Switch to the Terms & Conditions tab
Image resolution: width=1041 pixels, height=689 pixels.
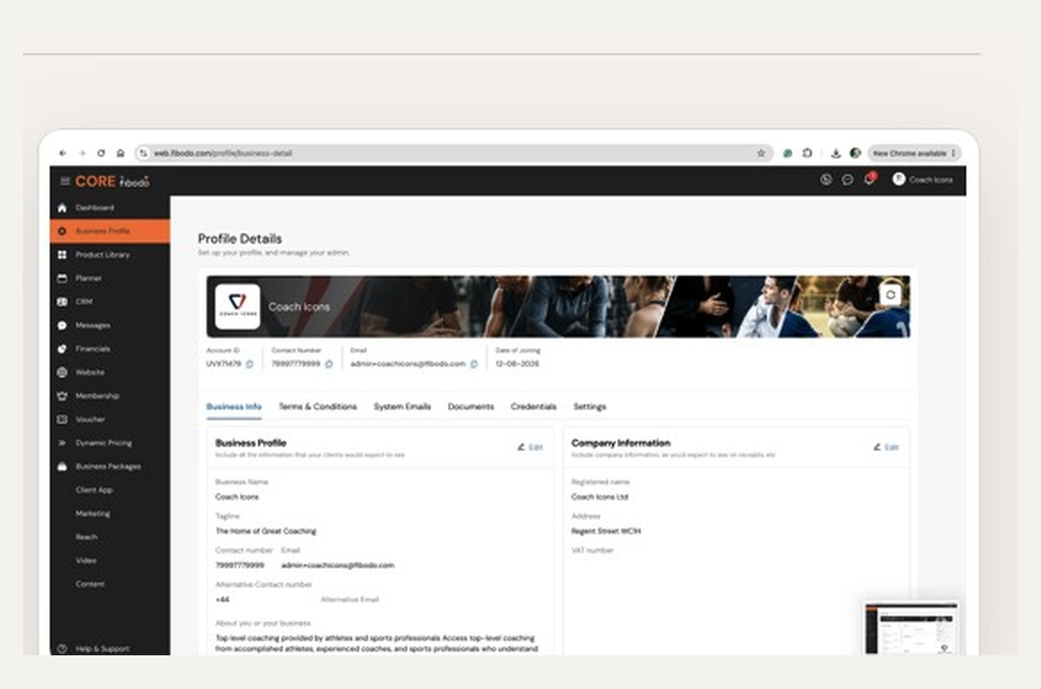pos(318,407)
